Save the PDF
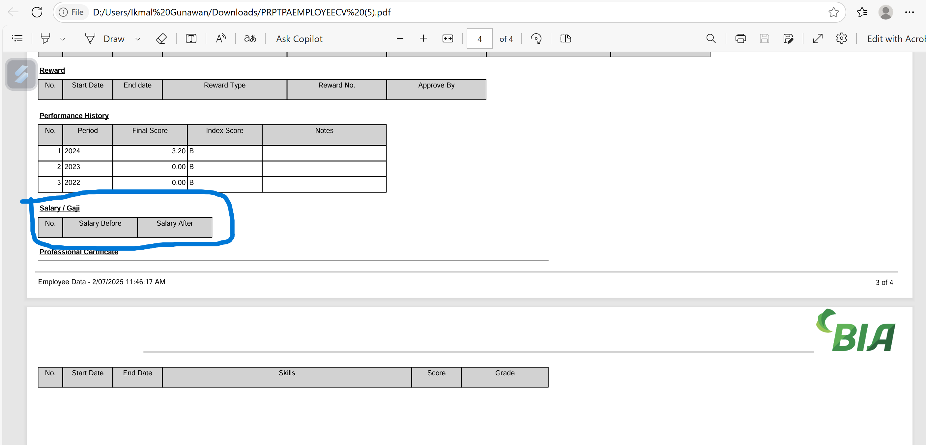Image resolution: width=926 pixels, height=445 pixels. (764, 38)
